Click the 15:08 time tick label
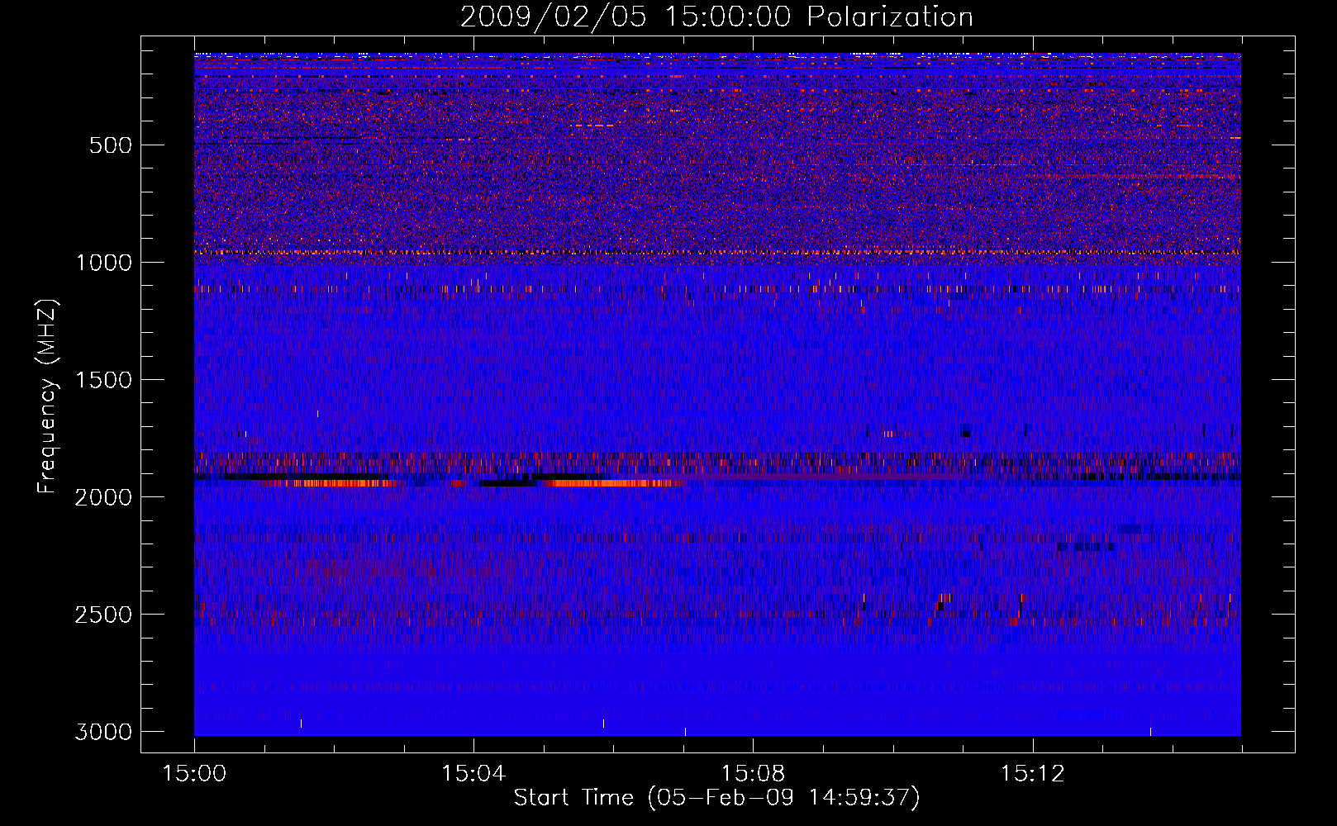 click(x=753, y=774)
